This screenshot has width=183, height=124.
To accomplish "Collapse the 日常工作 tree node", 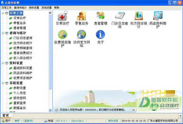I will pos(3,13).
